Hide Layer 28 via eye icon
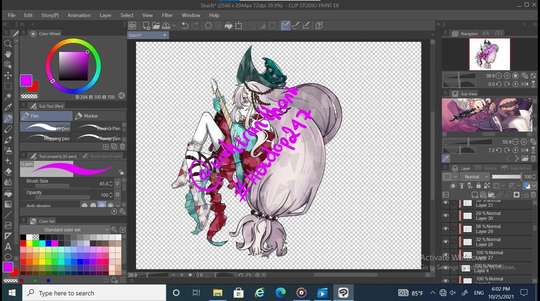The height and width of the screenshot is (301, 540). click(446, 242)
